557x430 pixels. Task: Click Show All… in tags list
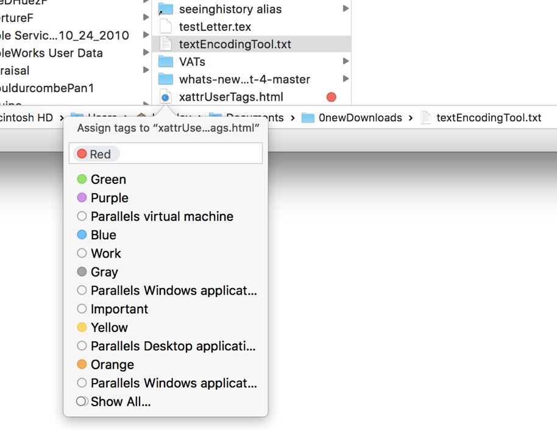[120, 401]
